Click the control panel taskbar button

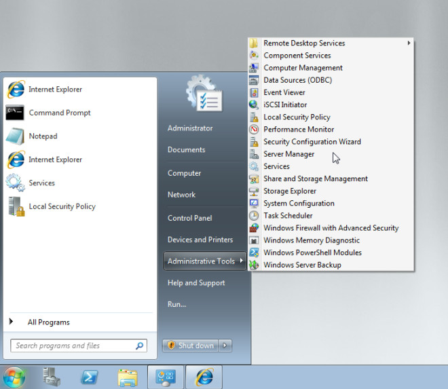[x=166, y=377]
